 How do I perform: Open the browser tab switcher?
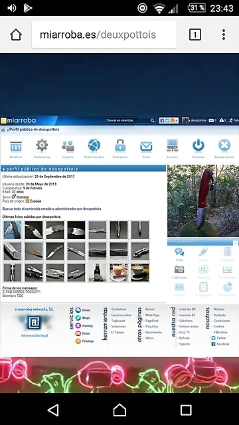195,35
